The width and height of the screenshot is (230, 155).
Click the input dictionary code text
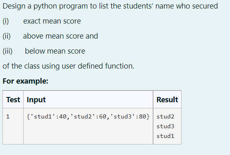pos(88,116)
